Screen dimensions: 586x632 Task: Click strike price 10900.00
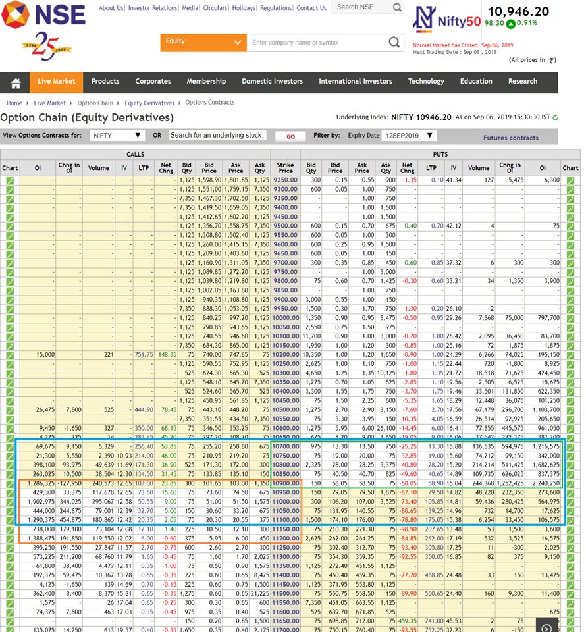(x=285, y=484)
